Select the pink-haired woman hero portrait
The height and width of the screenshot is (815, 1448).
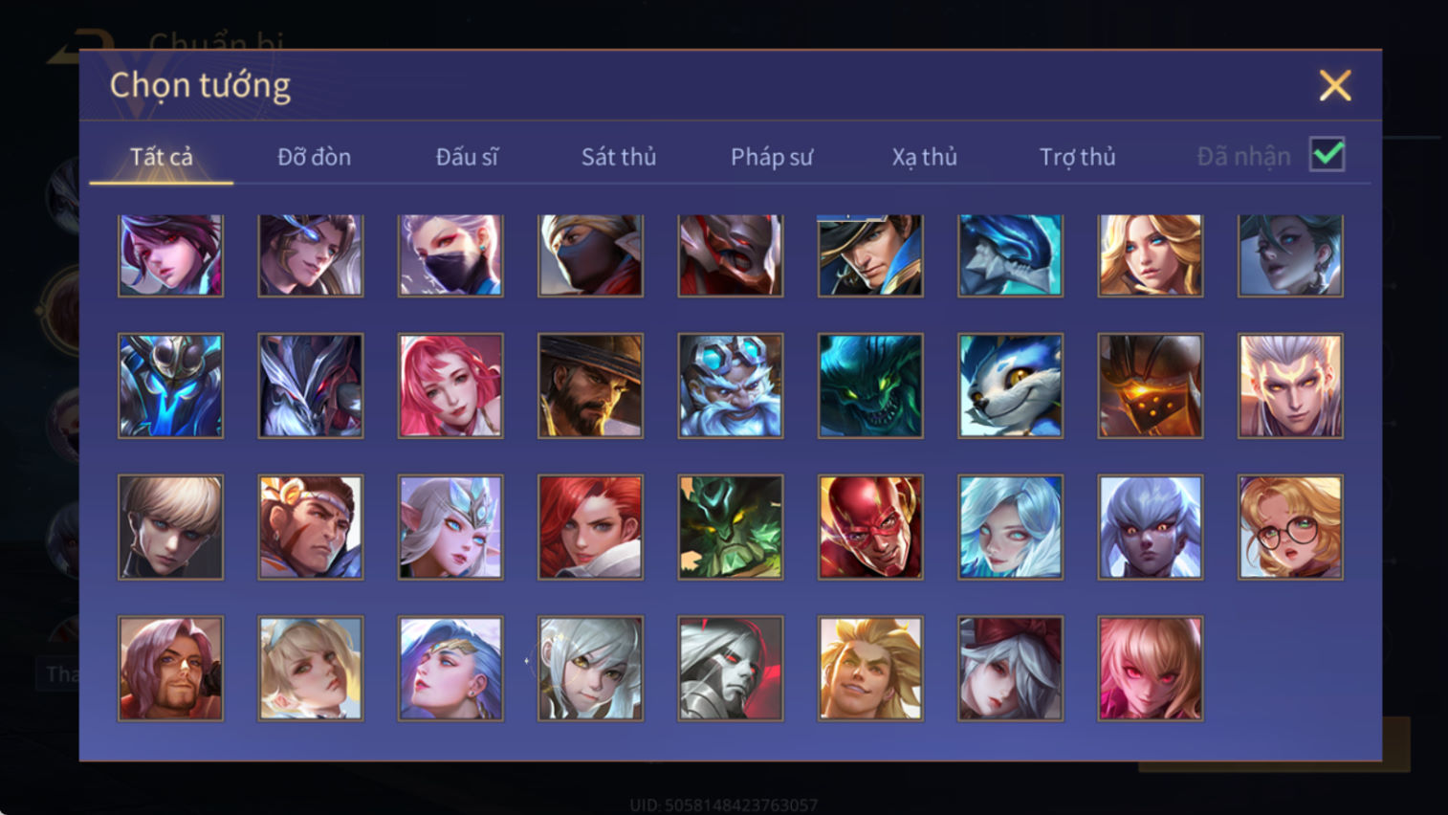click(450, 385)
